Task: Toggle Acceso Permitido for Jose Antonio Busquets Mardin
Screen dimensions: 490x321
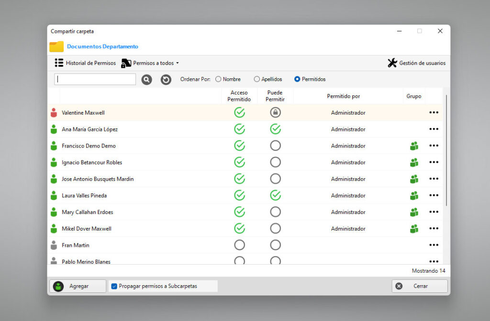Action: pos(239,179)
